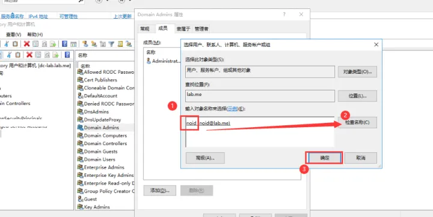The height and width of the screenshot is (217, 433).
Task: Click the 对象类型(O)... button
Action: click(357, 71)
